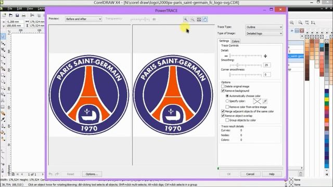Select Specify color radio button
This screenshot has width=333, height=187.
(x=227, y=101)
